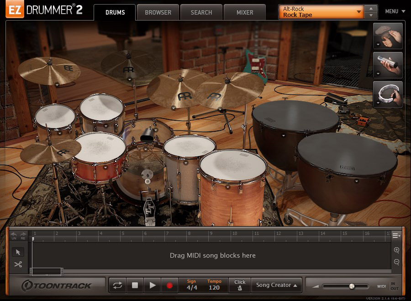Image resolution: width=411 pixels, height=301 pixels.
Task: Zoom out on the song track
Action: (396, 262)
